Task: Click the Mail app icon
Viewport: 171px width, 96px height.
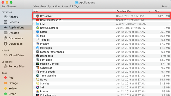Action: (38, 36)
